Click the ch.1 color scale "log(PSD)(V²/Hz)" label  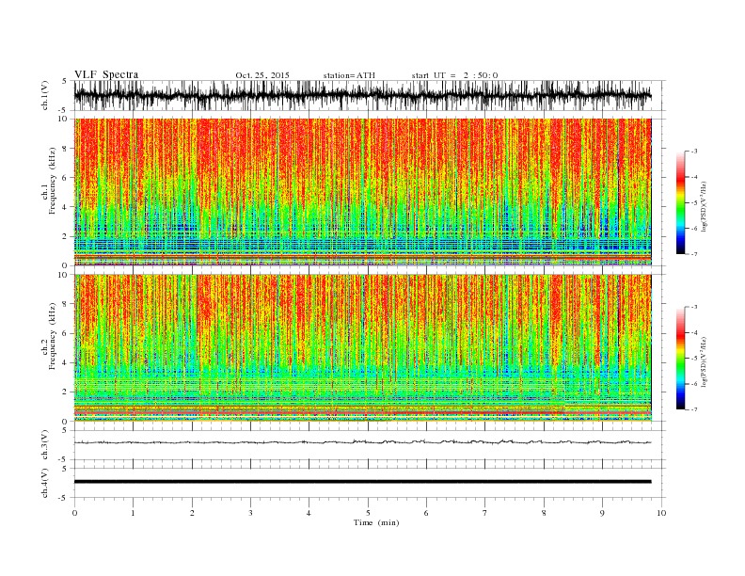[x=705, y=206]
